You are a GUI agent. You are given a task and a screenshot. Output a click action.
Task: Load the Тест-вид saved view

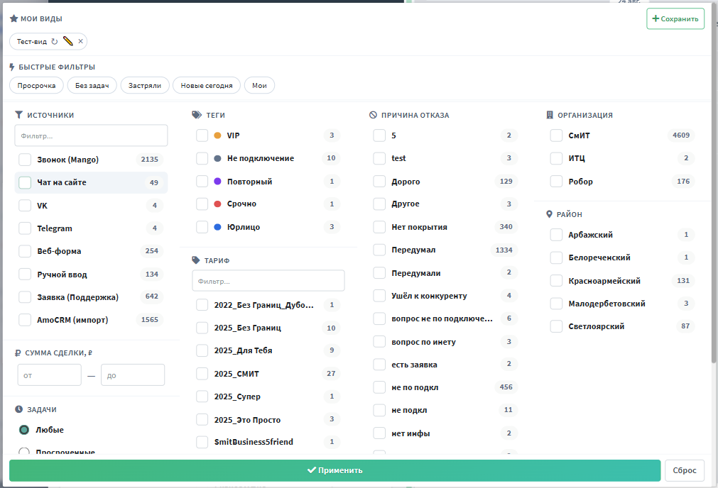pyautogui.click(x=31, y=42)
